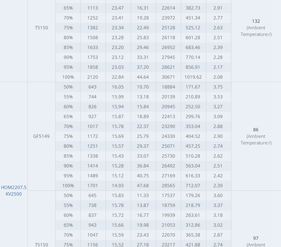Select the 86 ambient temperature value
Screen dimensions: 281x247
point(256,130)
